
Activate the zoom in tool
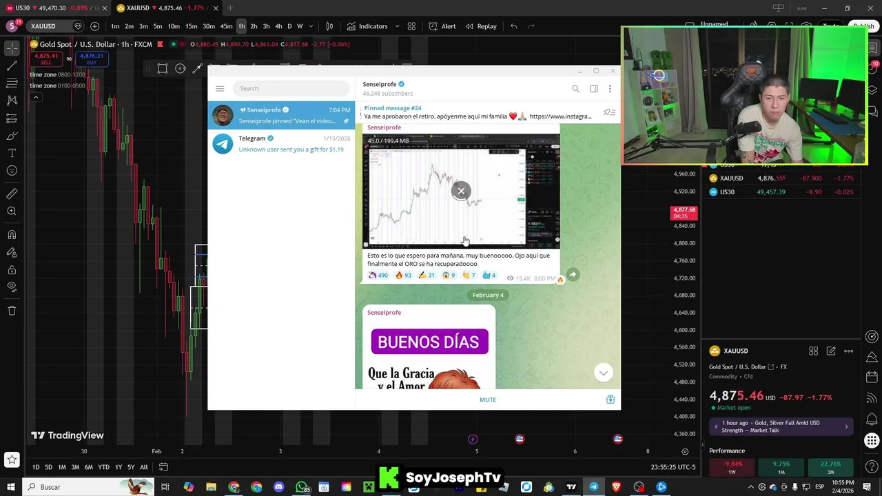click(x=12, y=211)
